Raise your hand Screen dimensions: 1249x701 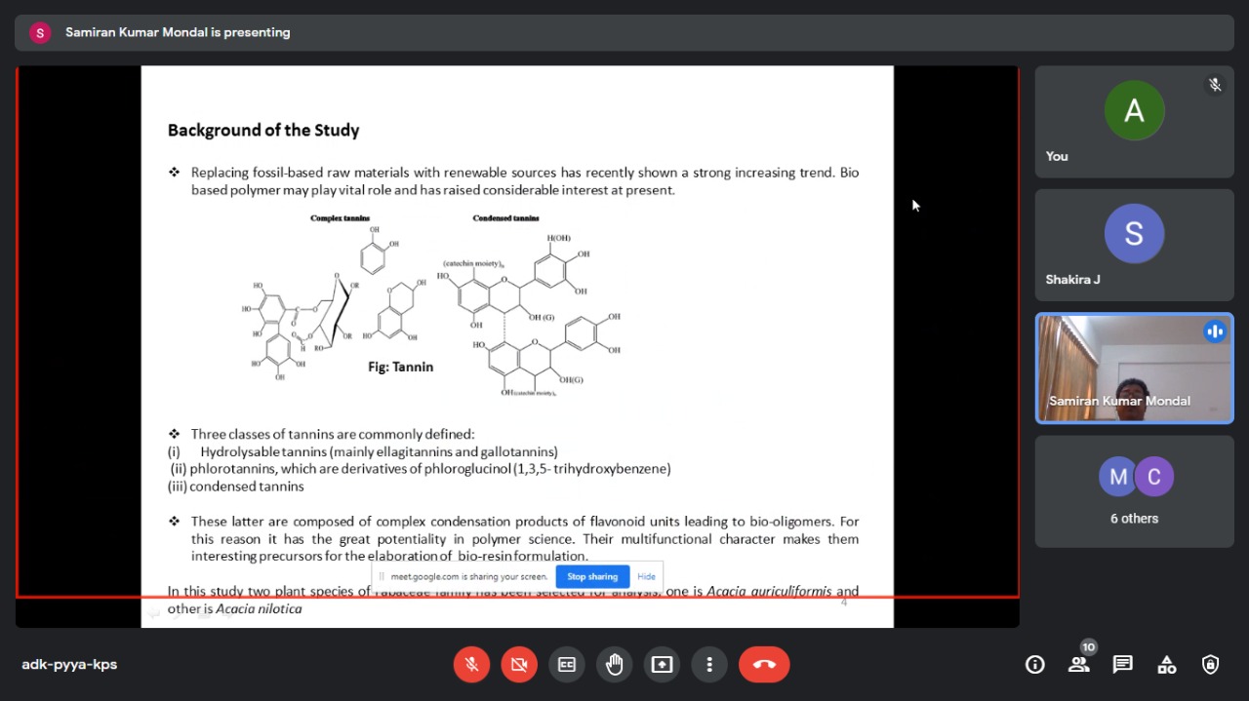pyautogui.click(x=615, y=664)
